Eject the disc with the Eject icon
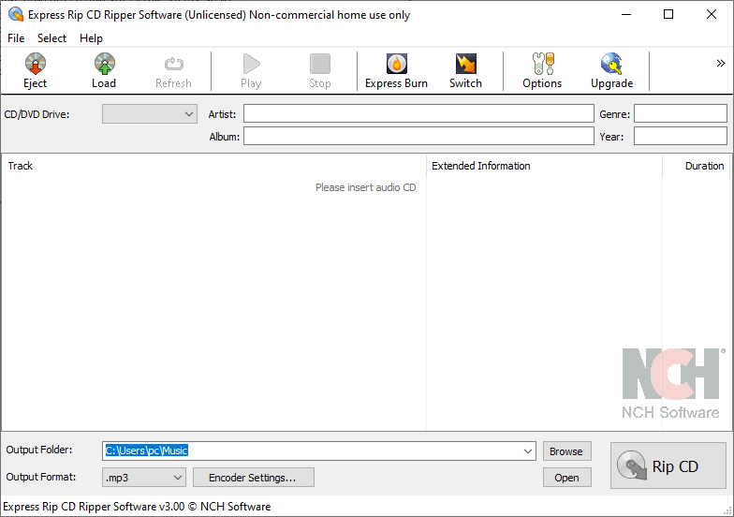This screenshot has height=517, width=734. [x=36, y=71]
